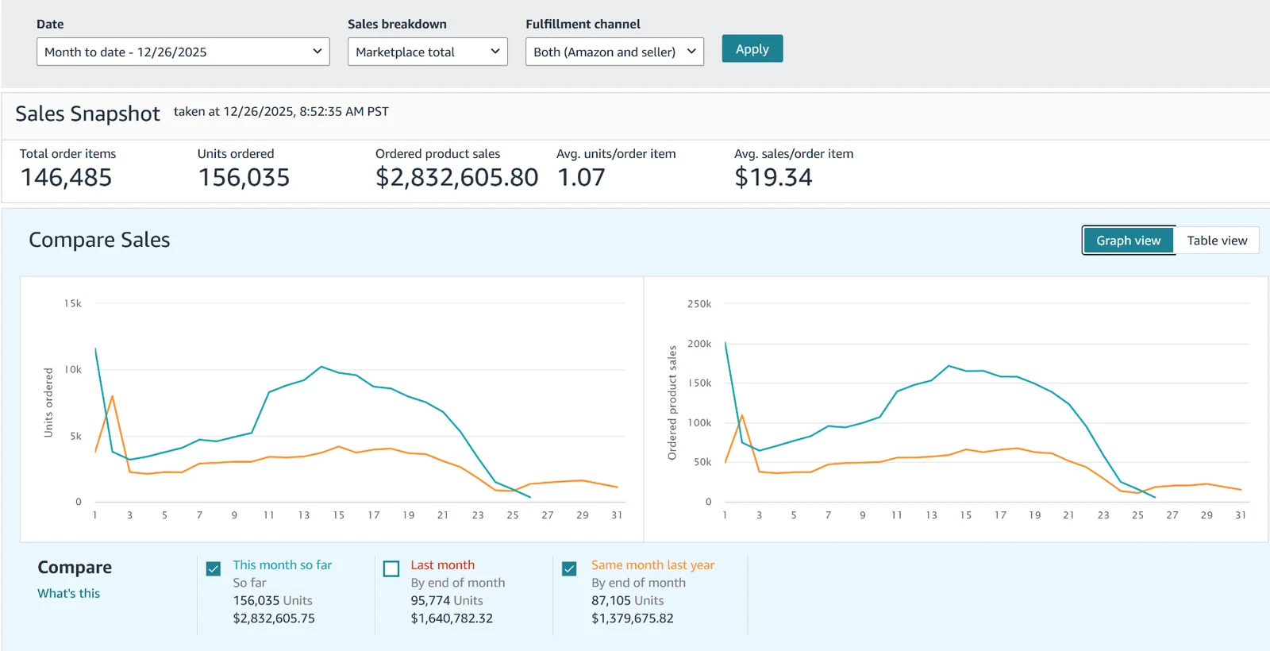Click Avg. units/order item value 1.07
The height and width of the screenshot is (651, 1270).
click(581, 177)
